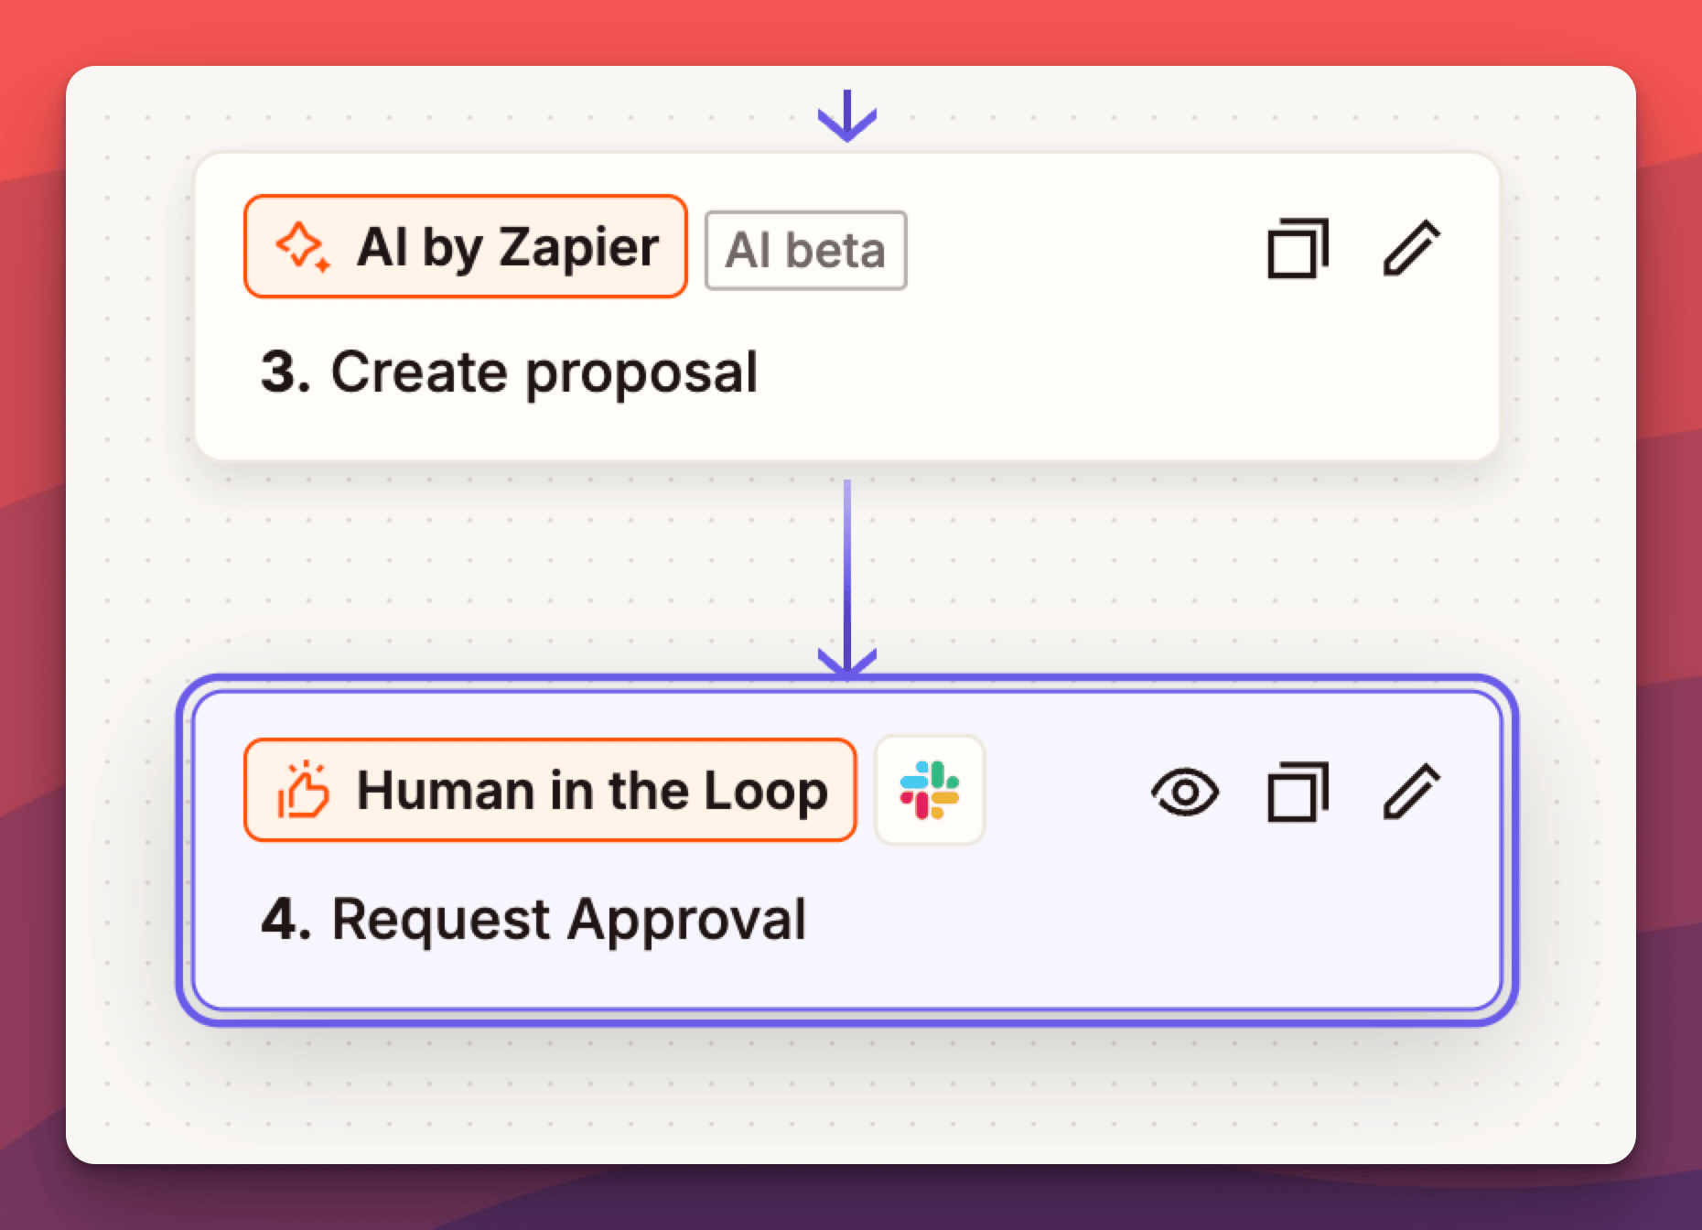Toggle the eye preview icon on Request Approval
This screenshot has height=1230, width=1702.
tap(1184, 792)
